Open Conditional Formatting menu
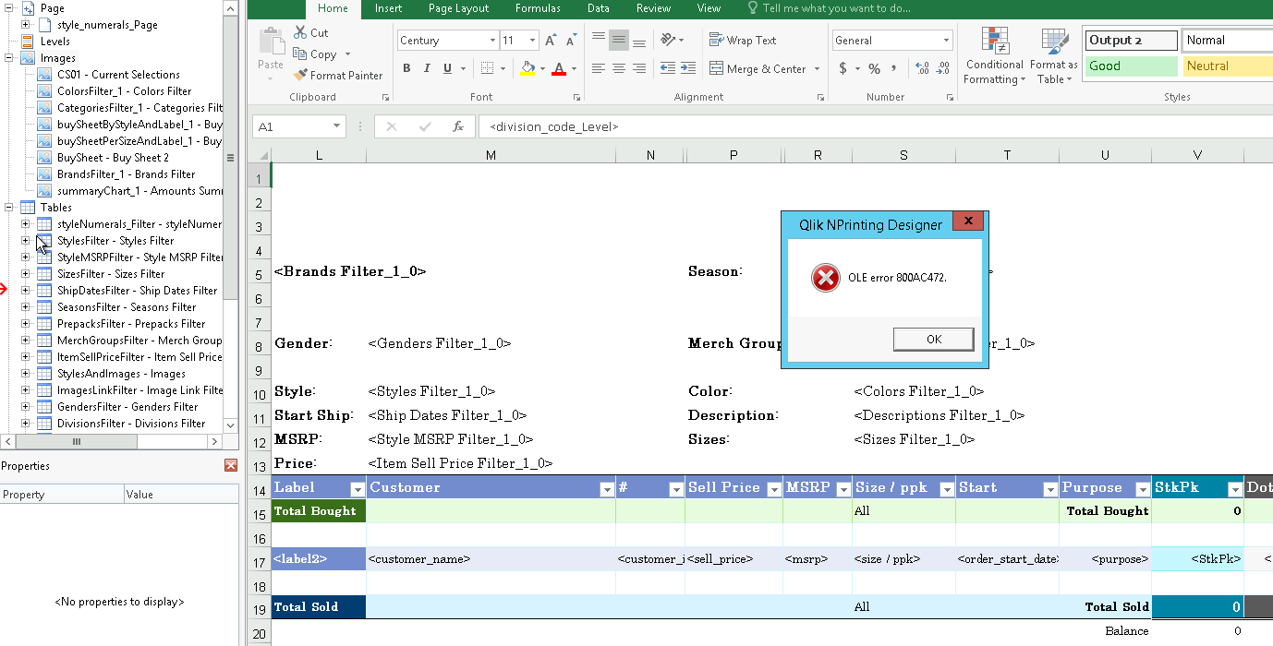1273x646 pixels. (994, 57)
